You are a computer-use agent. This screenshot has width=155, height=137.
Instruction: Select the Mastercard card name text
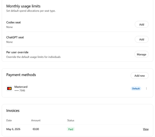click(21, 87)
